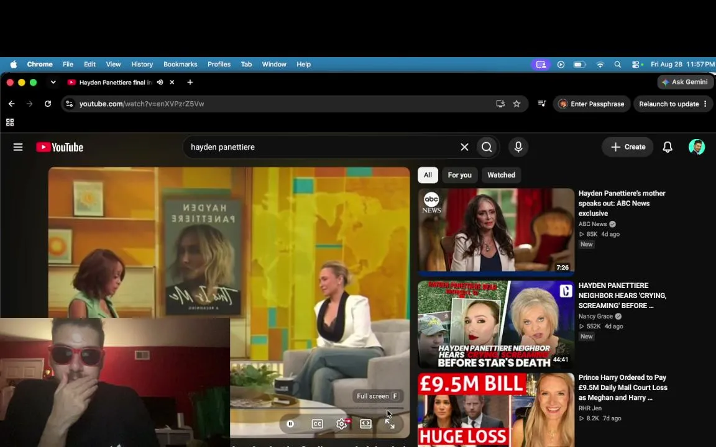Click the Ask Gemini button
This screenshot has width=716, height=447.
[685, 82]
